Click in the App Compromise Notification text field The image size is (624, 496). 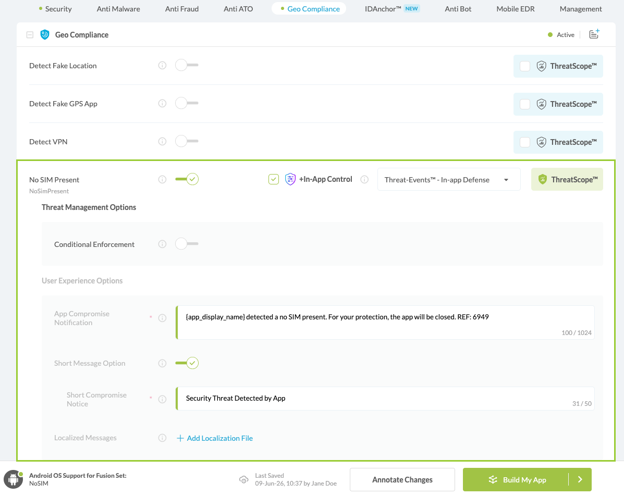pyautogui.click(x=385, y=323)
